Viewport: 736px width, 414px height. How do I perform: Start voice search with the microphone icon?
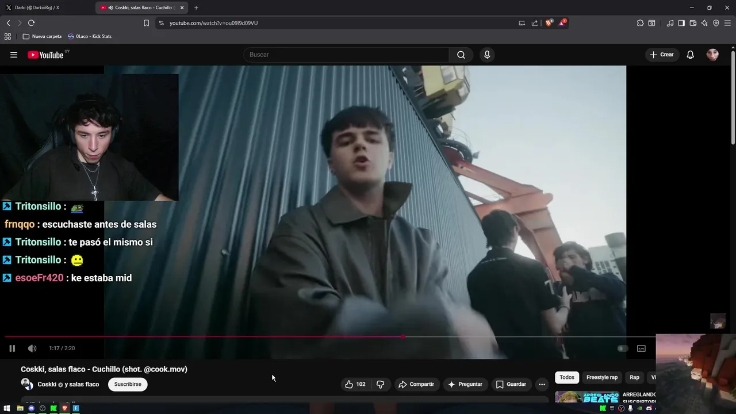pyautogui.click(x=487, y=55)
